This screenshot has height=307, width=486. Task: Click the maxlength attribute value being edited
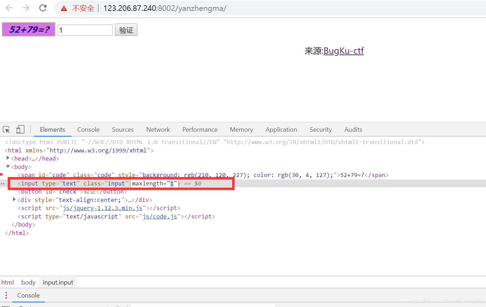[x=172, y=183]
